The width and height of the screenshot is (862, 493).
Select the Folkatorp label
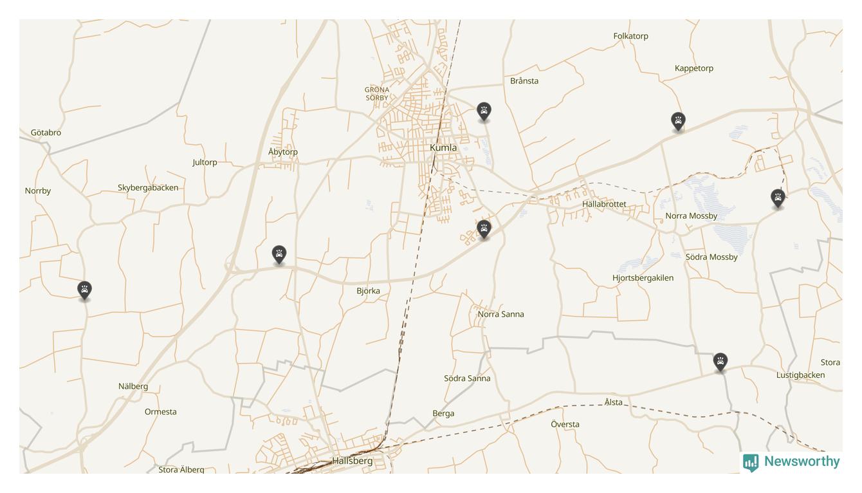(630, 36)
